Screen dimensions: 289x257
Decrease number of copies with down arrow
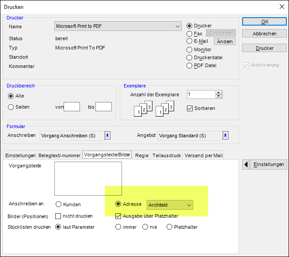pyautogui.click(x=219, y=96)
